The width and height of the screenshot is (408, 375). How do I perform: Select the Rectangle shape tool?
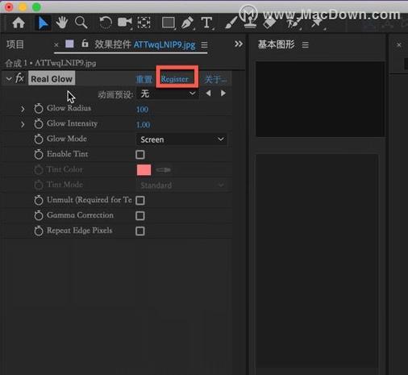click(169, 23)
